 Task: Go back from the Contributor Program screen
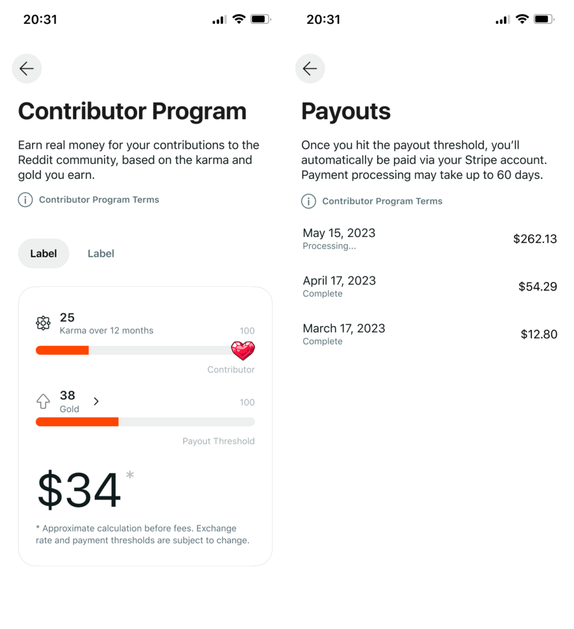point(27,69)
